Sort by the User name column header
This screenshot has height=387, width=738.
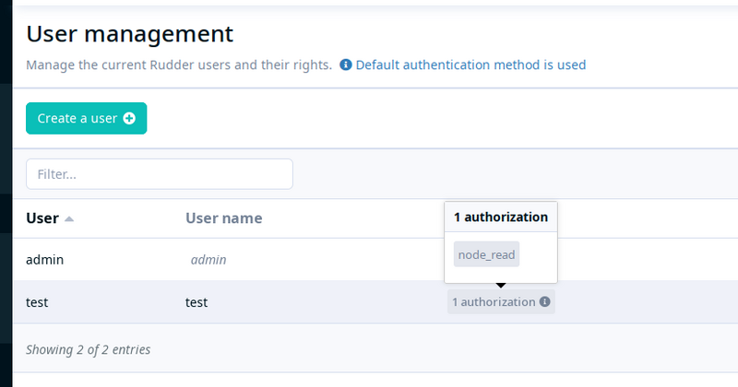pos(224,218)
